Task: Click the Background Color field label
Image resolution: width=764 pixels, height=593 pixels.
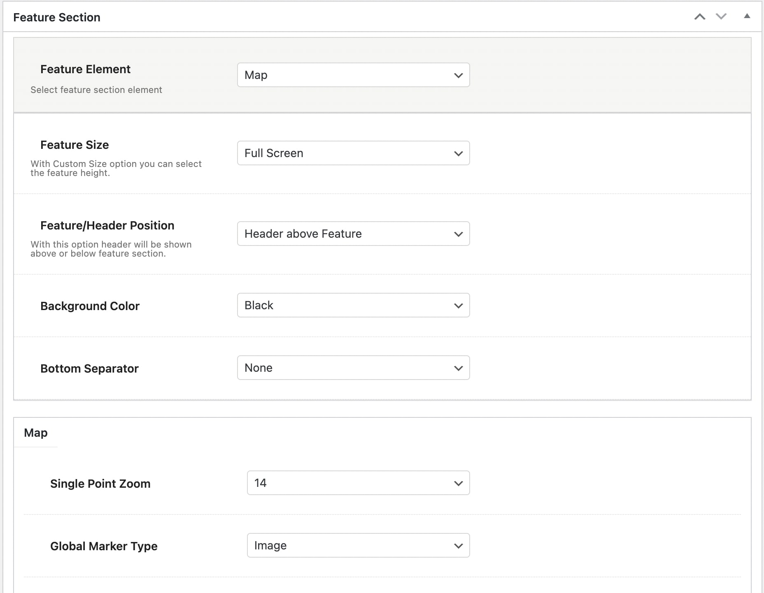Action: click(x=90, y=306)
